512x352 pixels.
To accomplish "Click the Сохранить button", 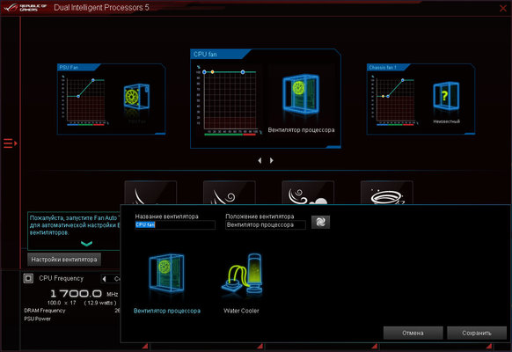I will click(x=477, y=333).
